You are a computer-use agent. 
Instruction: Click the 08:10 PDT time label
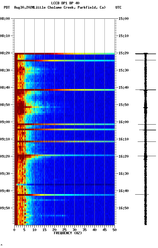point(5,36)
